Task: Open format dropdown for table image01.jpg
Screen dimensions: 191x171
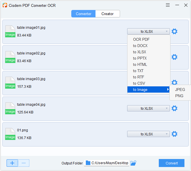Action: tap(148, 31)
